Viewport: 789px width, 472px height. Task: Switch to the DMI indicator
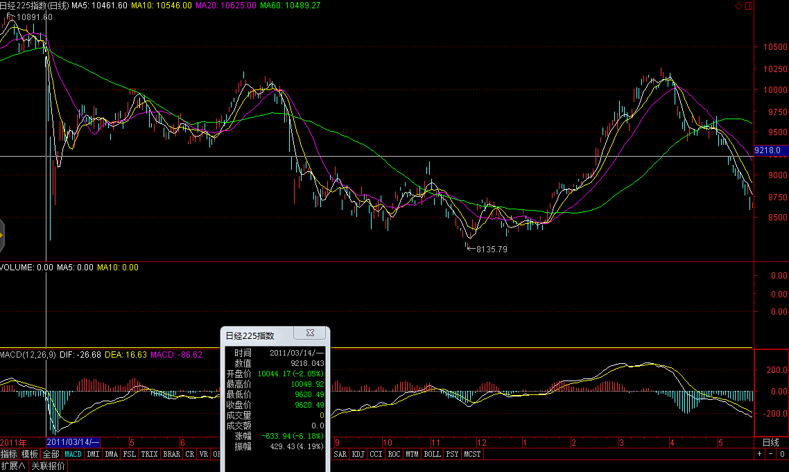coord(93,454)
